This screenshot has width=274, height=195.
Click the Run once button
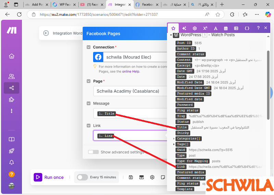(49, 177)
